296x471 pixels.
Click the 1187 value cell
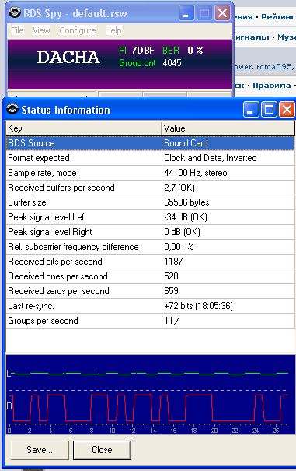tap(228, 262)
